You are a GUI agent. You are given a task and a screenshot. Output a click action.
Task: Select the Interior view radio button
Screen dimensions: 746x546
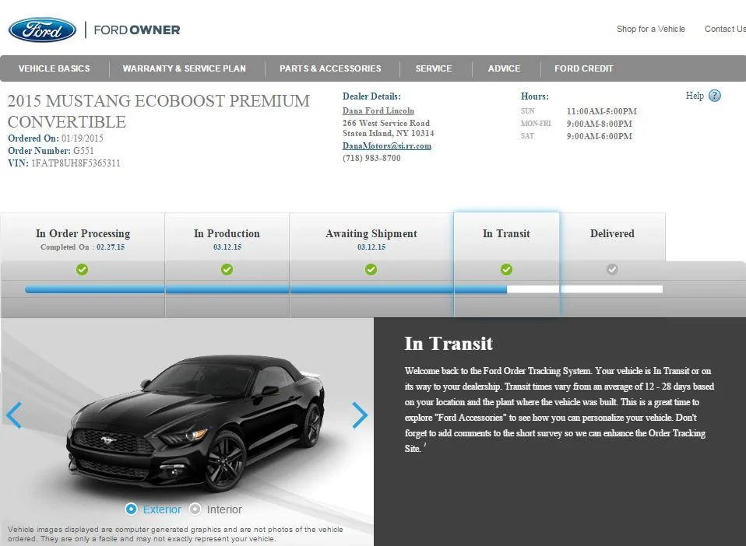(195, 509)
